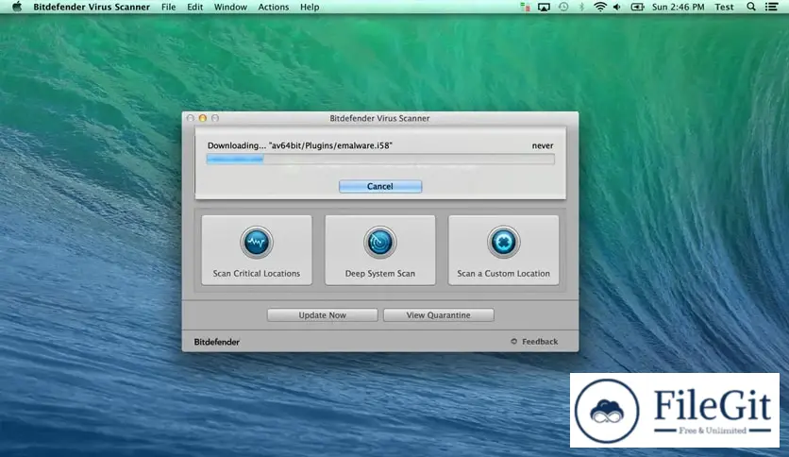Click the Scan Critical Locations waveform icon
The height and width of the screenshot is (457, 789).
pos(256,242)
